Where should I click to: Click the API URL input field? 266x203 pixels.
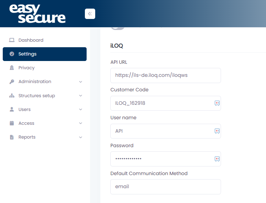click(x=166, y=75)
